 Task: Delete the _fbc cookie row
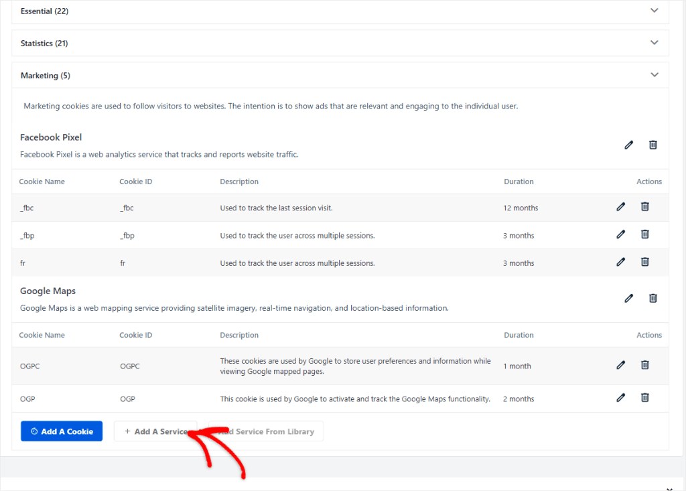(x=645, y=206)
